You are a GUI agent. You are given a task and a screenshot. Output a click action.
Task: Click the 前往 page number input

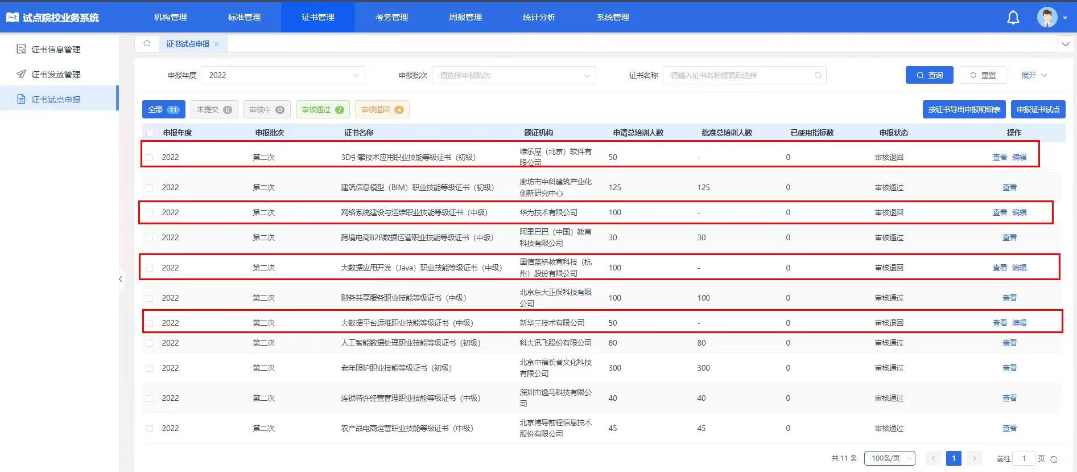point(1024,458)
